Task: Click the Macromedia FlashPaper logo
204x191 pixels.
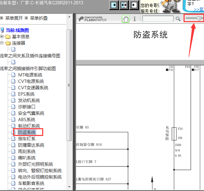Action: point(92,19)
